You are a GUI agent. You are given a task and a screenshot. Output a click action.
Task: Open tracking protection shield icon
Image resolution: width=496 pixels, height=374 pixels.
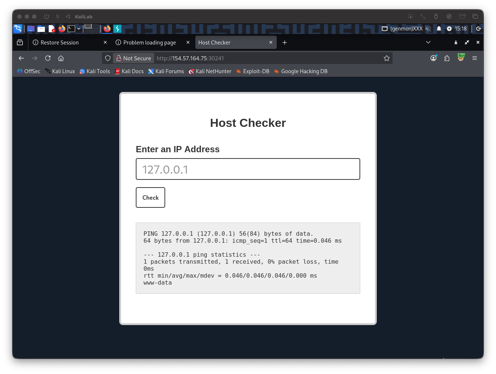pyautogui.click(x=108, y=58)
